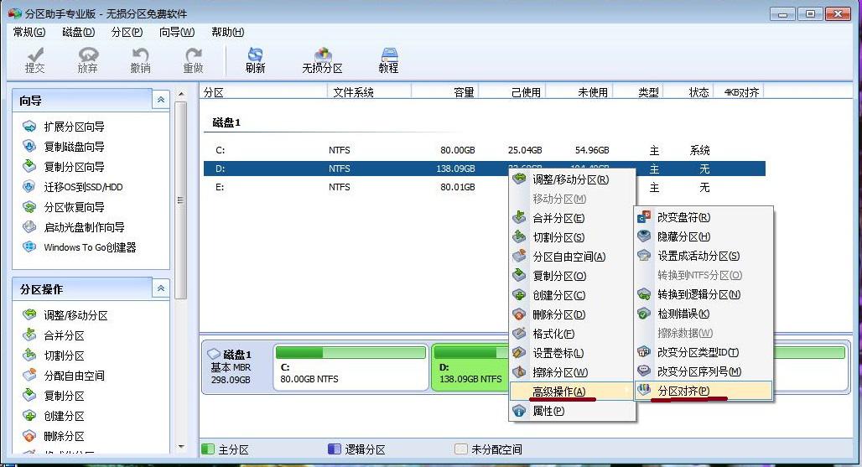
Task: Collapse the 向导 panel with its chevron
Action: 160,100
